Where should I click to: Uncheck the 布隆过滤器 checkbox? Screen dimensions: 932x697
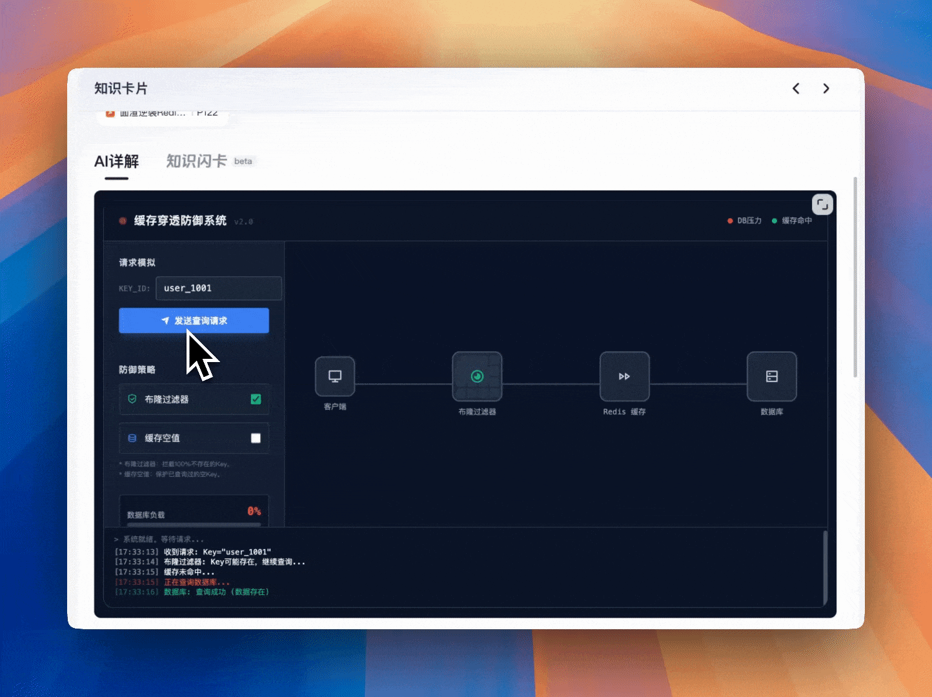[256, 399]
